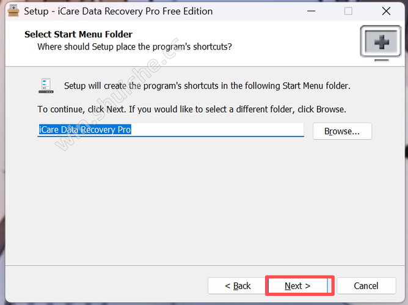Click the Select Start Menu Folder heading

78,34
